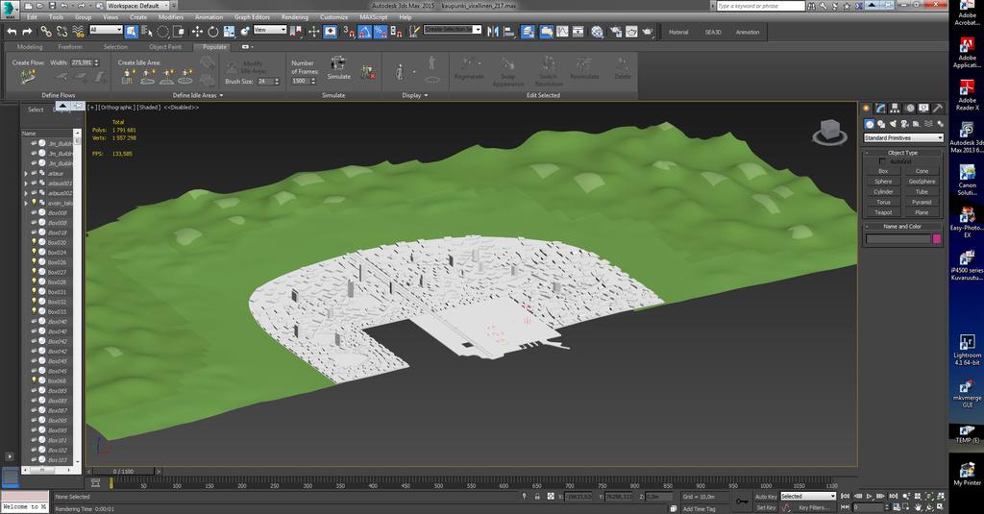Open the Render Setup icon
The width and height of the screenshot is (984, 514).
(x=616, y=32)
